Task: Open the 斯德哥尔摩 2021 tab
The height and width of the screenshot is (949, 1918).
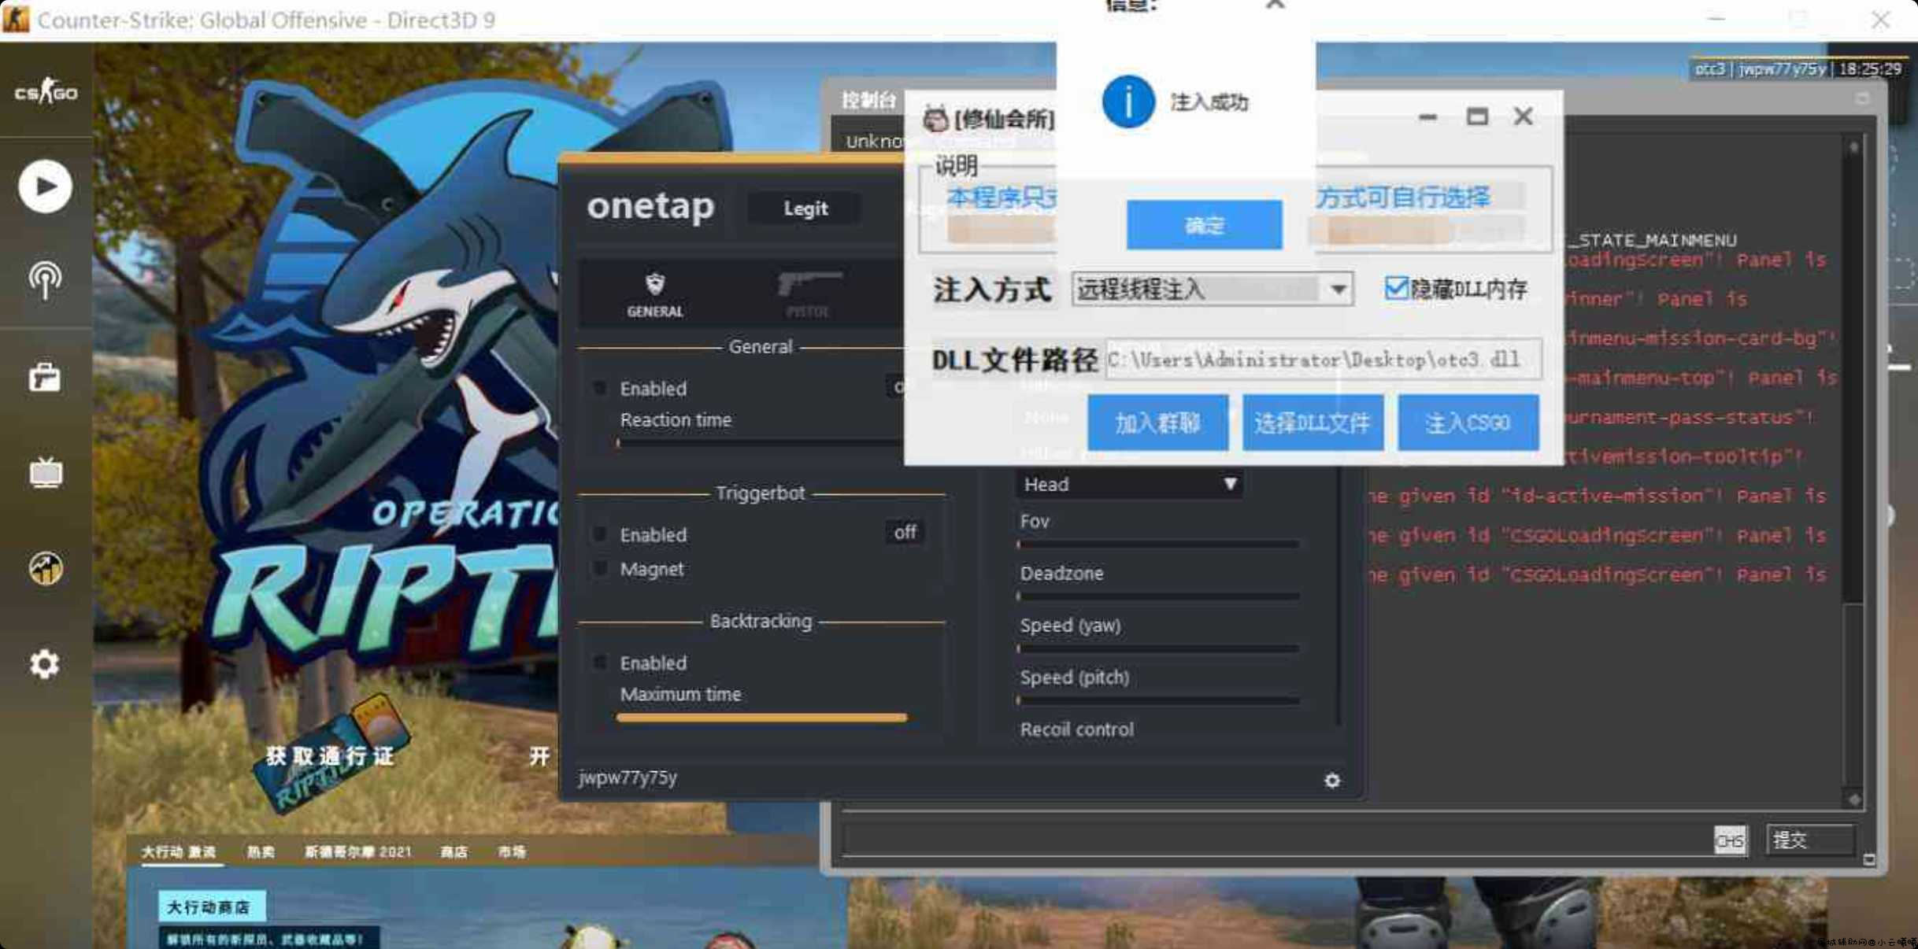Action: tap(358, 851)
